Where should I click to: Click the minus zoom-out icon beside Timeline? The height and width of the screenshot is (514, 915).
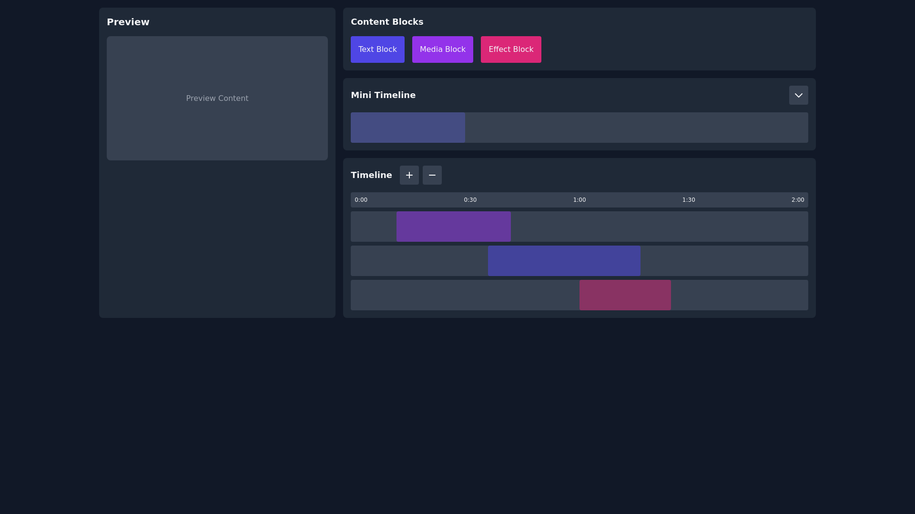pyautogui.click(x=432, y=175)
